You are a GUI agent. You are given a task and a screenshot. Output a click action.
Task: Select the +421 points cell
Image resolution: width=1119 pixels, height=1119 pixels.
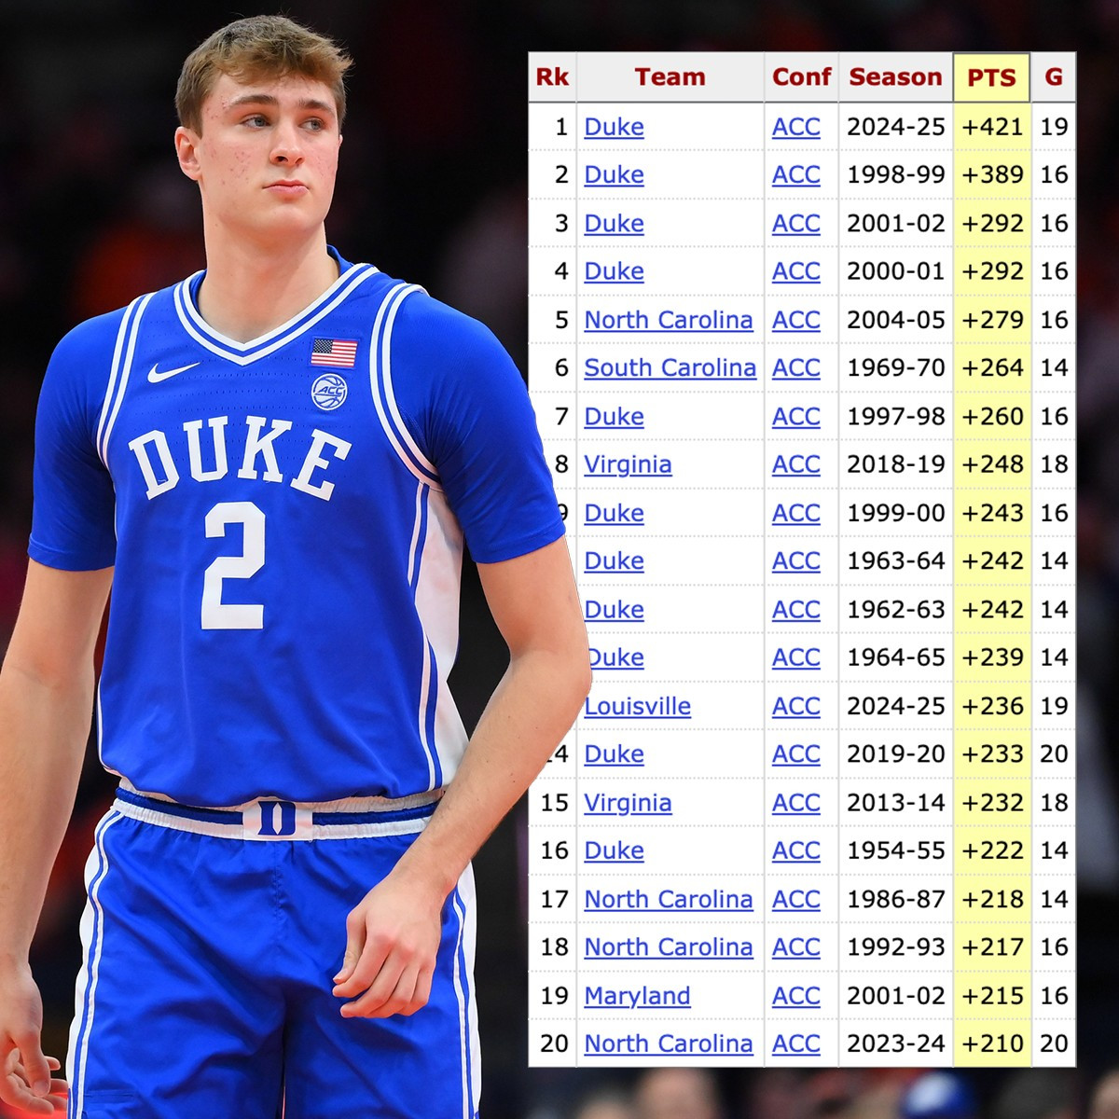(x=992, y=127)
